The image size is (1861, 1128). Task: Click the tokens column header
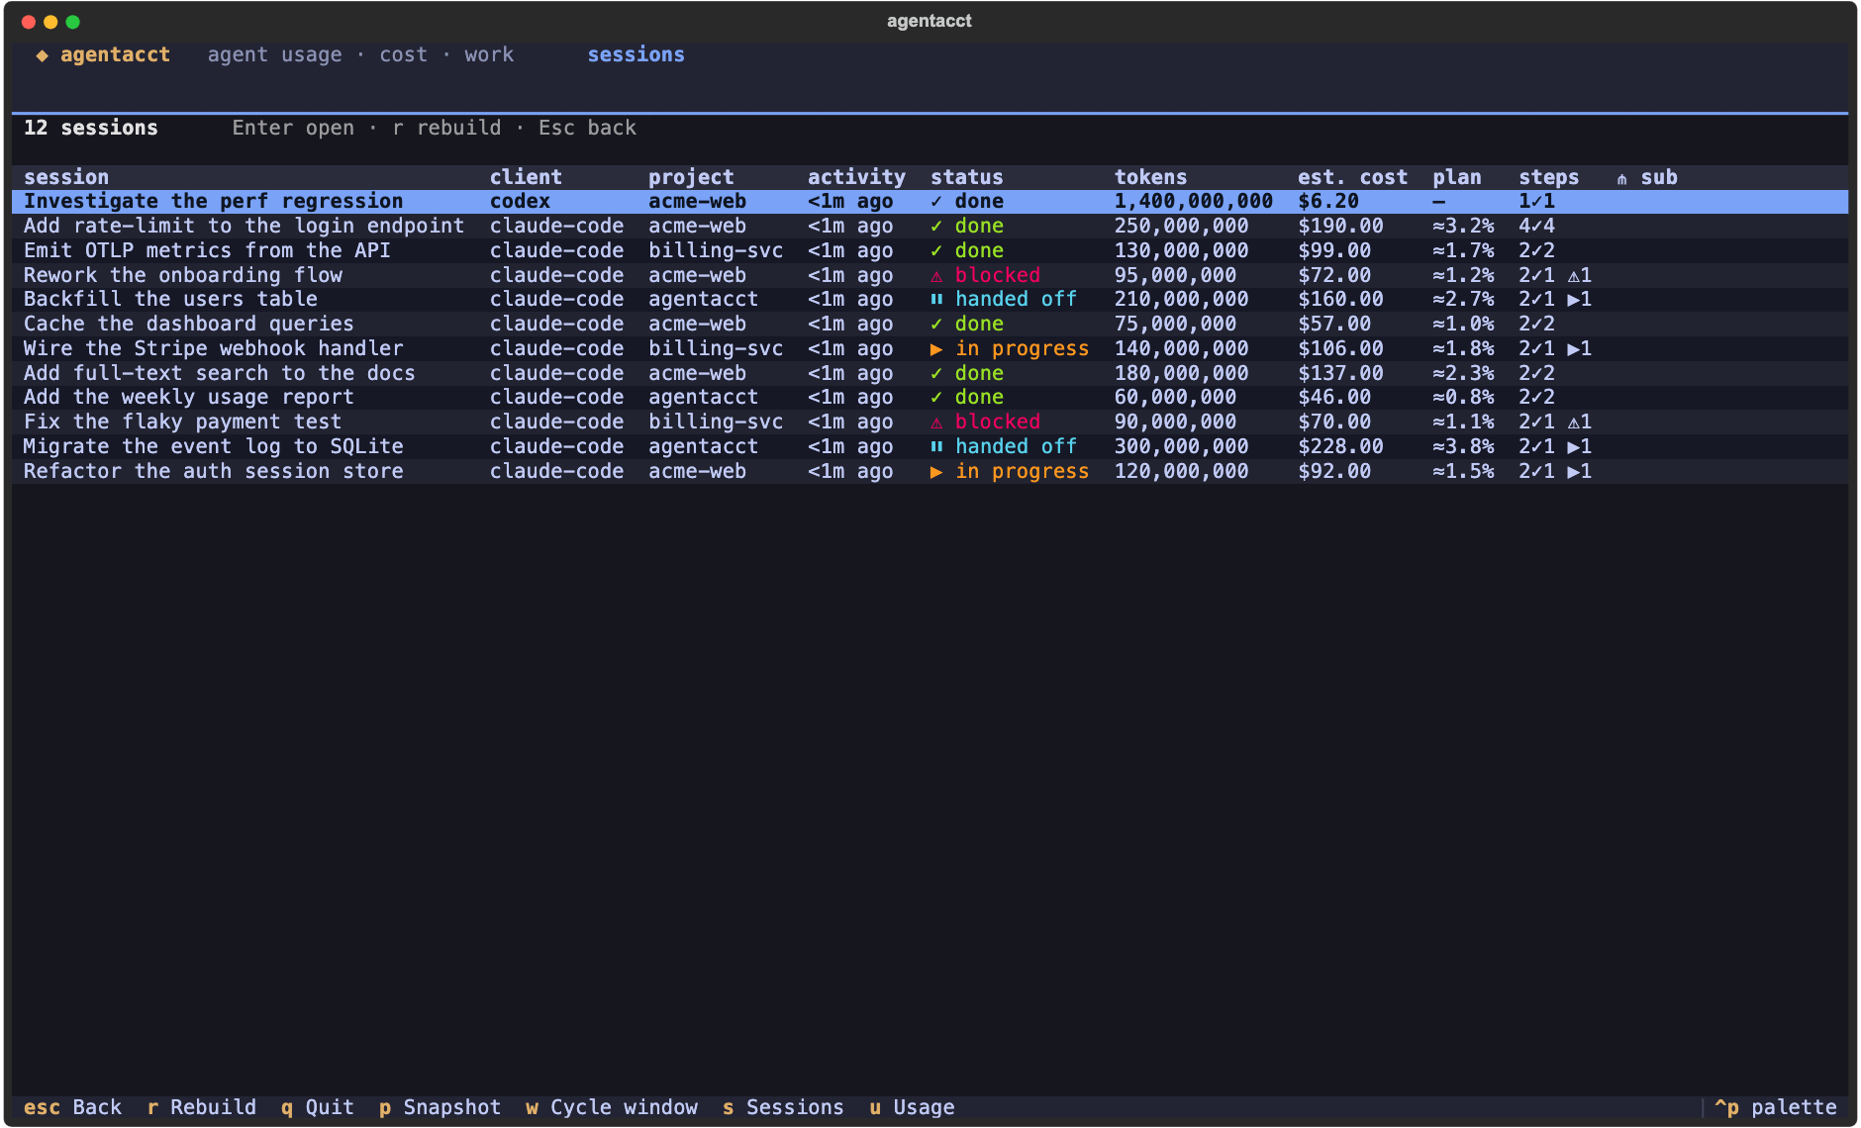point(1150,178)
